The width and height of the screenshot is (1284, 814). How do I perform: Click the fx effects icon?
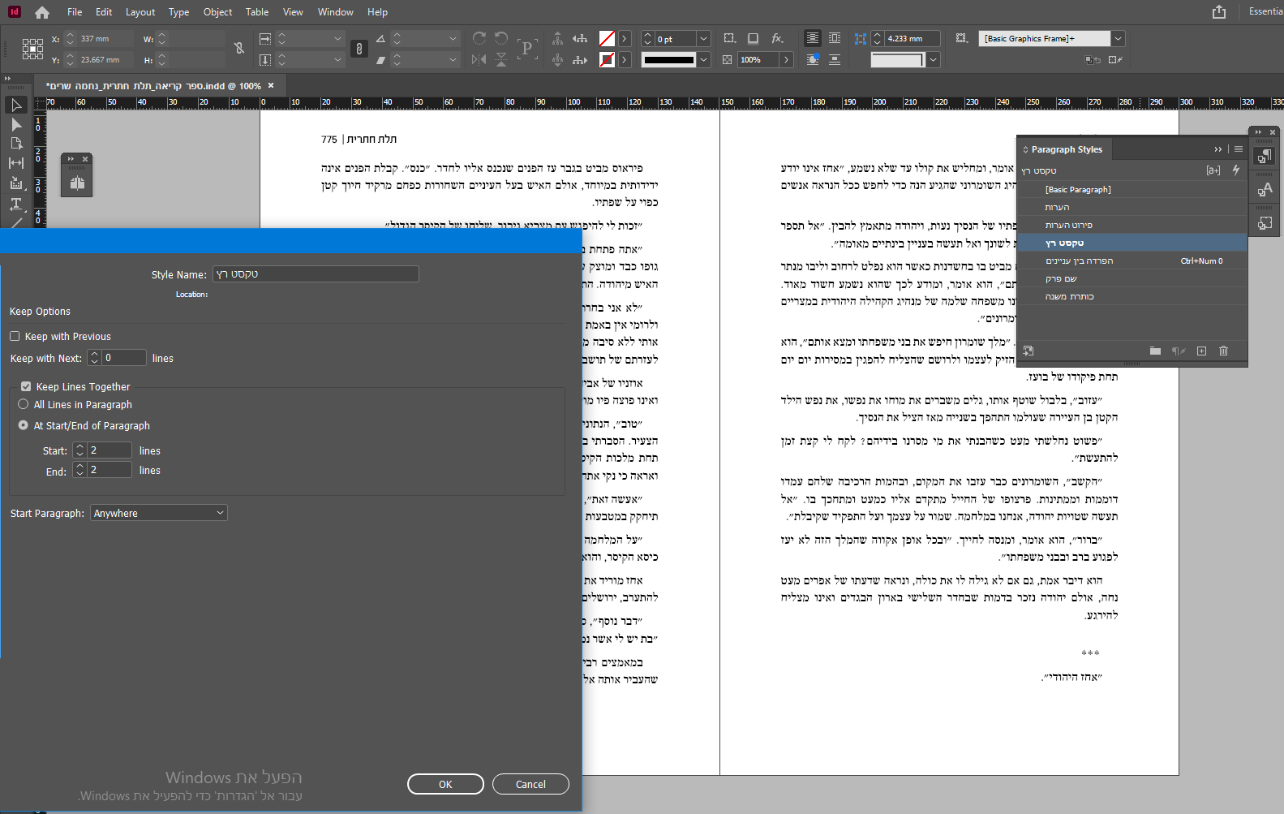777,39
